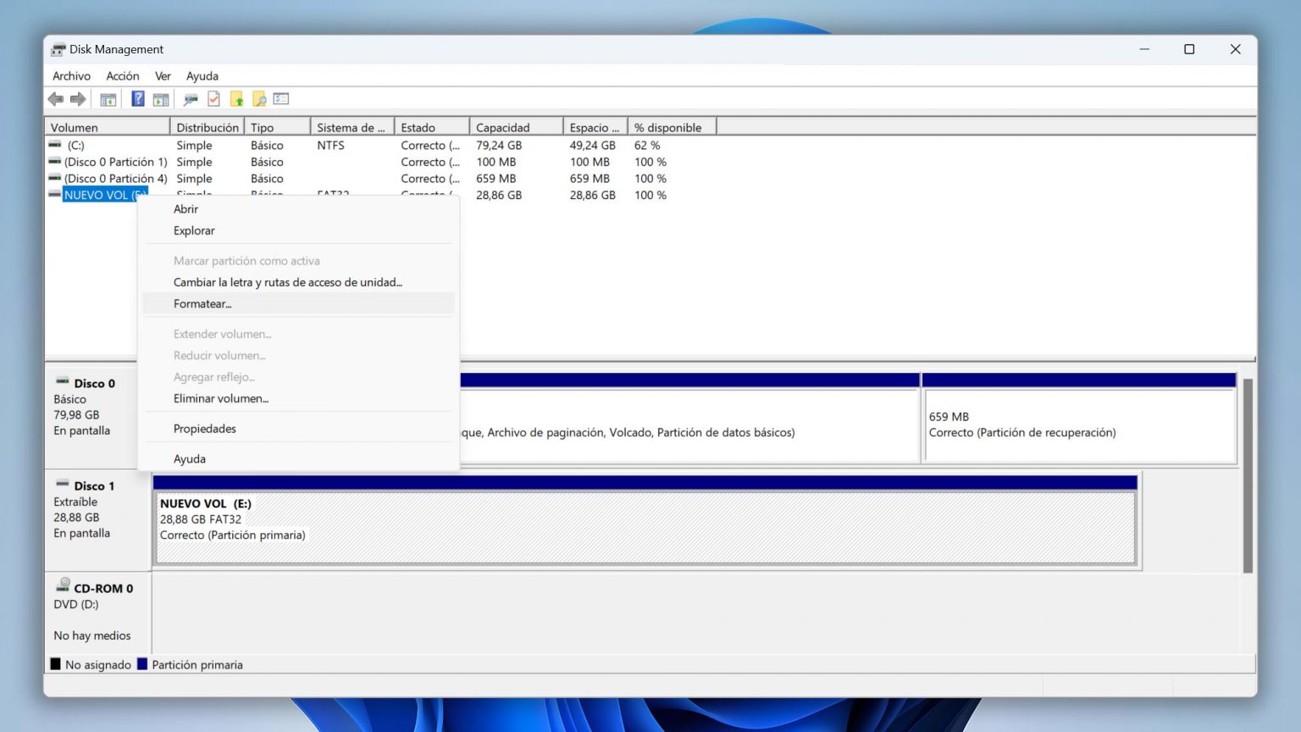Click the show/hide console tree icon
Image resolution: width=1301 pixels, height=732 pixels.
(108, 99)
